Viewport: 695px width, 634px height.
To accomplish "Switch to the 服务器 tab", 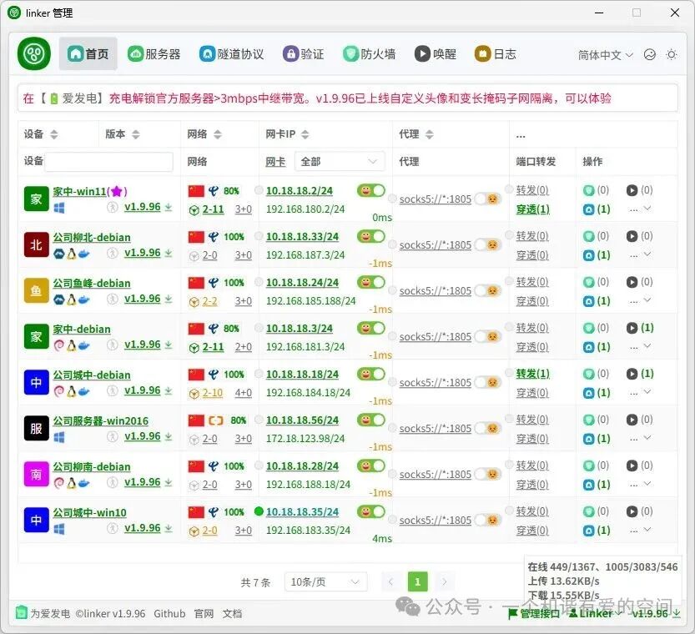I will click(x=154, y=54).
